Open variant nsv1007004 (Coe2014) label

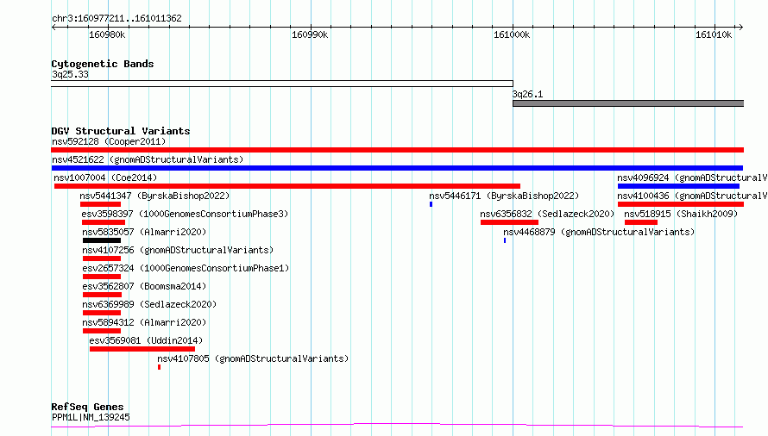105,178
